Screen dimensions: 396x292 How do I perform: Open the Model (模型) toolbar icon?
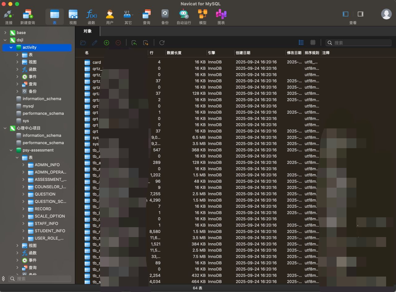pos(203,15)
